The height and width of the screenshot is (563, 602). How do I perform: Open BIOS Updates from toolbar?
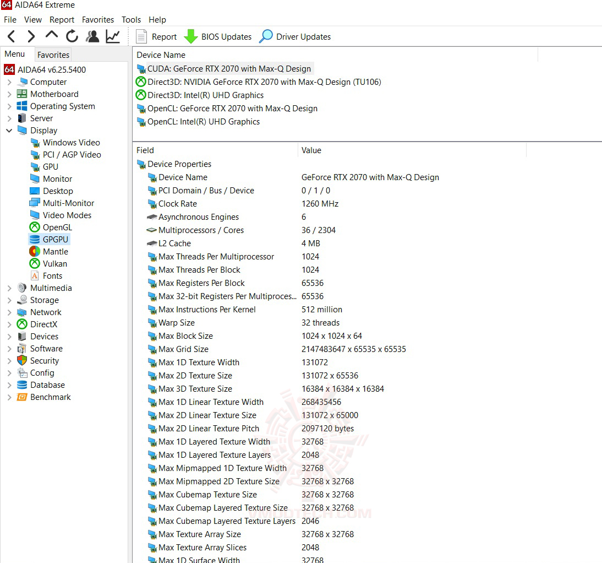pos(218,37)
